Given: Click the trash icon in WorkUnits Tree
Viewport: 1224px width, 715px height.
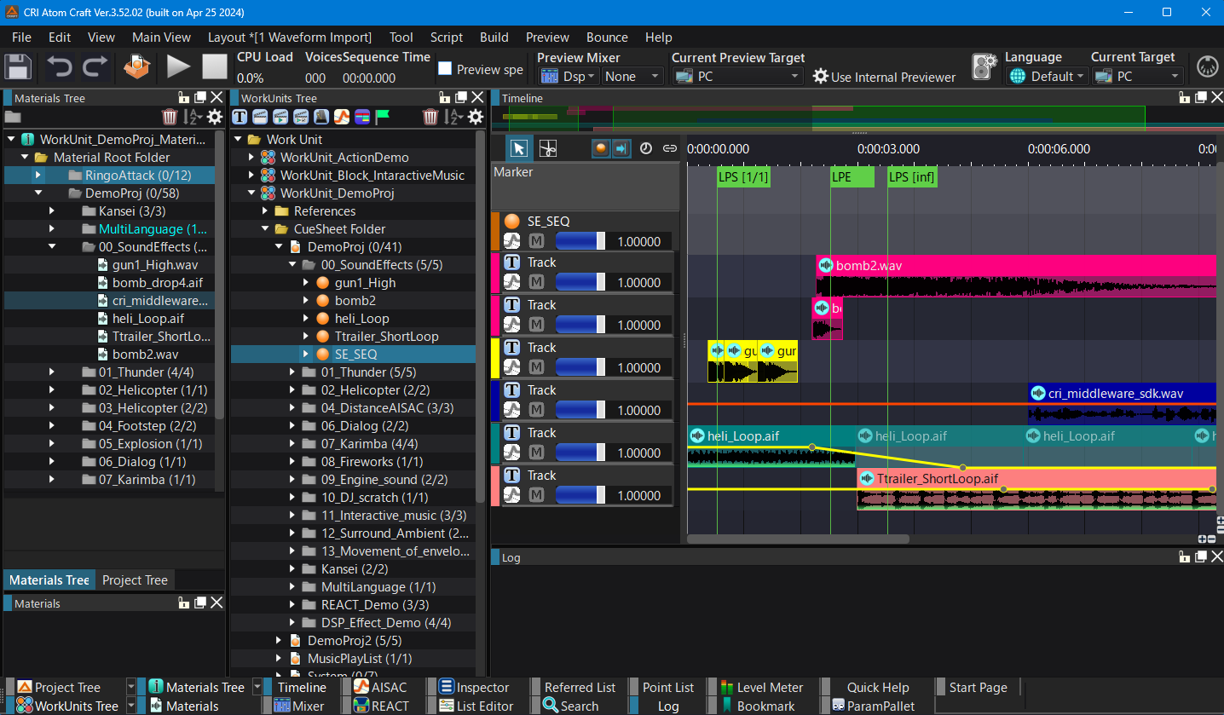Looking at the screenshot, I should tap(430, 117).
